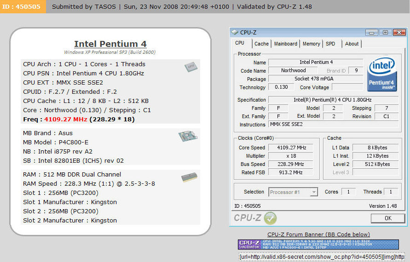Click the empty Core Voltage field
This screenshot has height=262, width=410.
(347, 87)
